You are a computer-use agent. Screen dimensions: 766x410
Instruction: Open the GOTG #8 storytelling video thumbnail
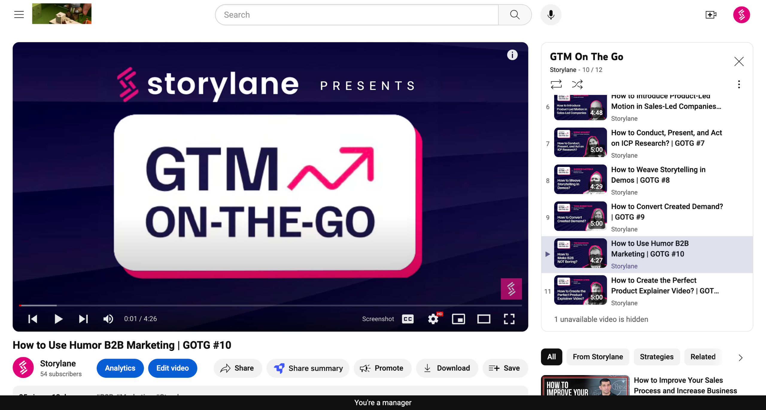pos(580,179)
